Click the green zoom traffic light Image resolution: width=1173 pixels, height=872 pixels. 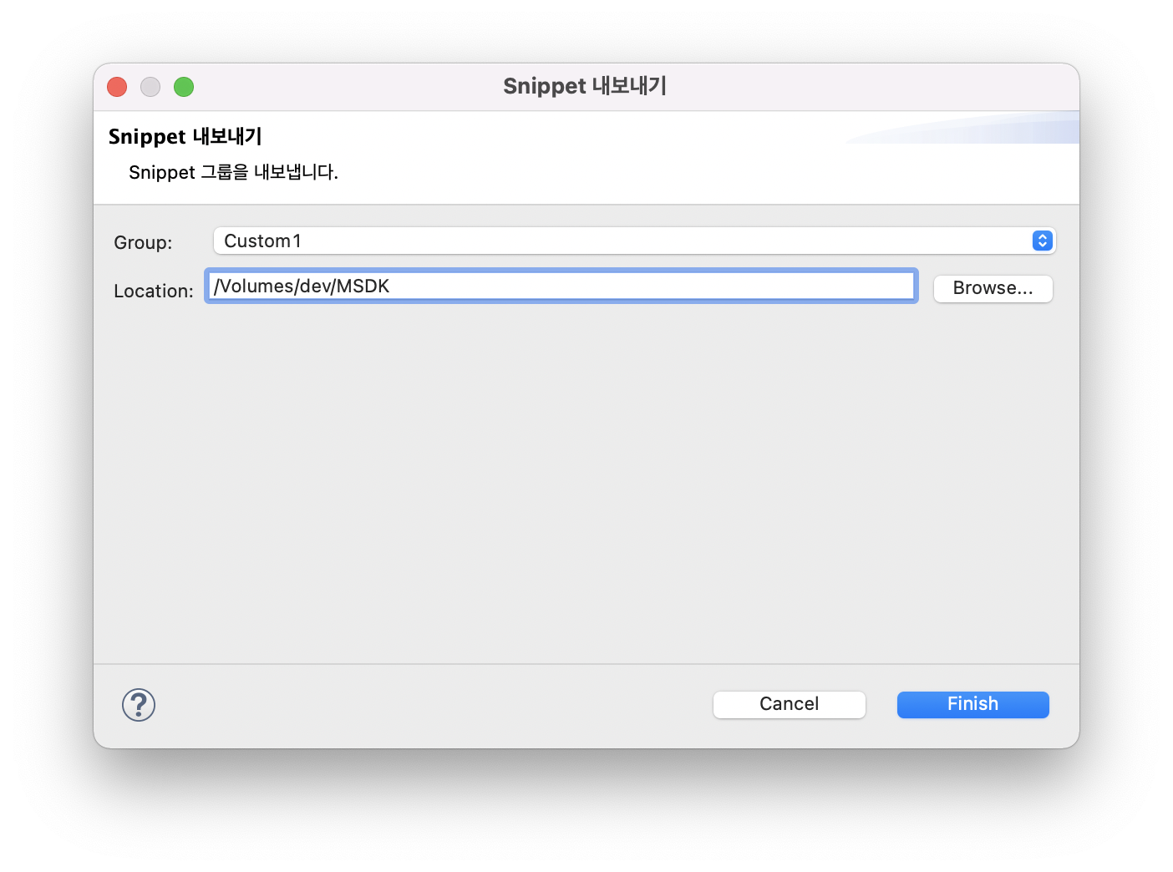[183, 86]
